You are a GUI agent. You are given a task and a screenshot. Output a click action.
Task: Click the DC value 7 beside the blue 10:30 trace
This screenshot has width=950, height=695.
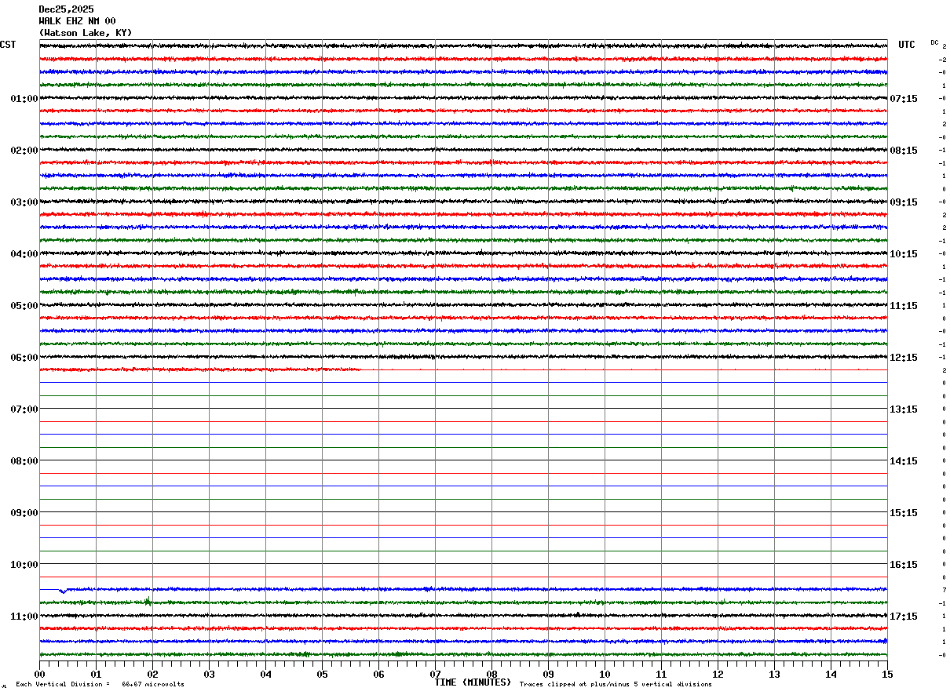tap(944, 590)
